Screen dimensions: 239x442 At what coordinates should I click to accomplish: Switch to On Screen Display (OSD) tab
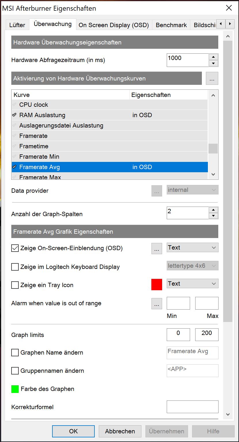(x=114, y=25)
